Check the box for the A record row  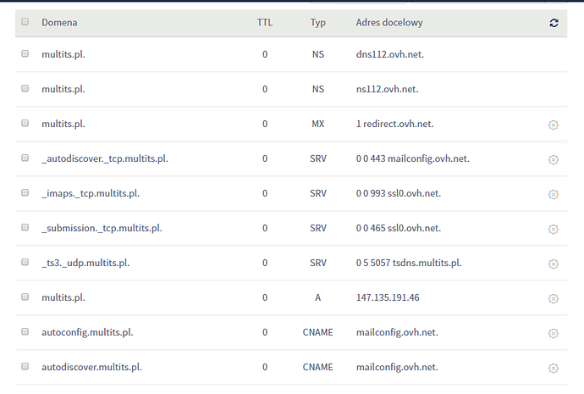tap(25, 297)
